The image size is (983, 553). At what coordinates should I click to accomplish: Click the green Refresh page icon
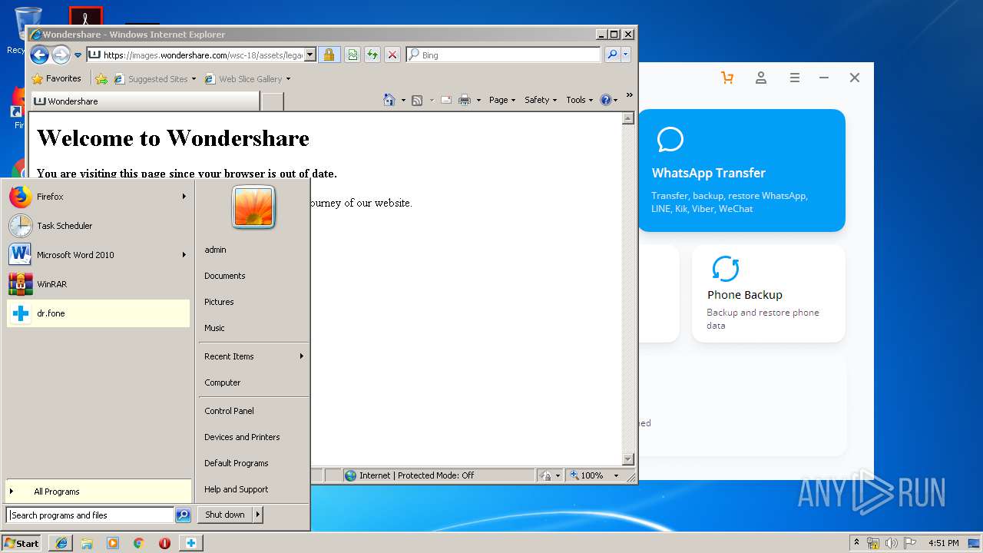372,55
